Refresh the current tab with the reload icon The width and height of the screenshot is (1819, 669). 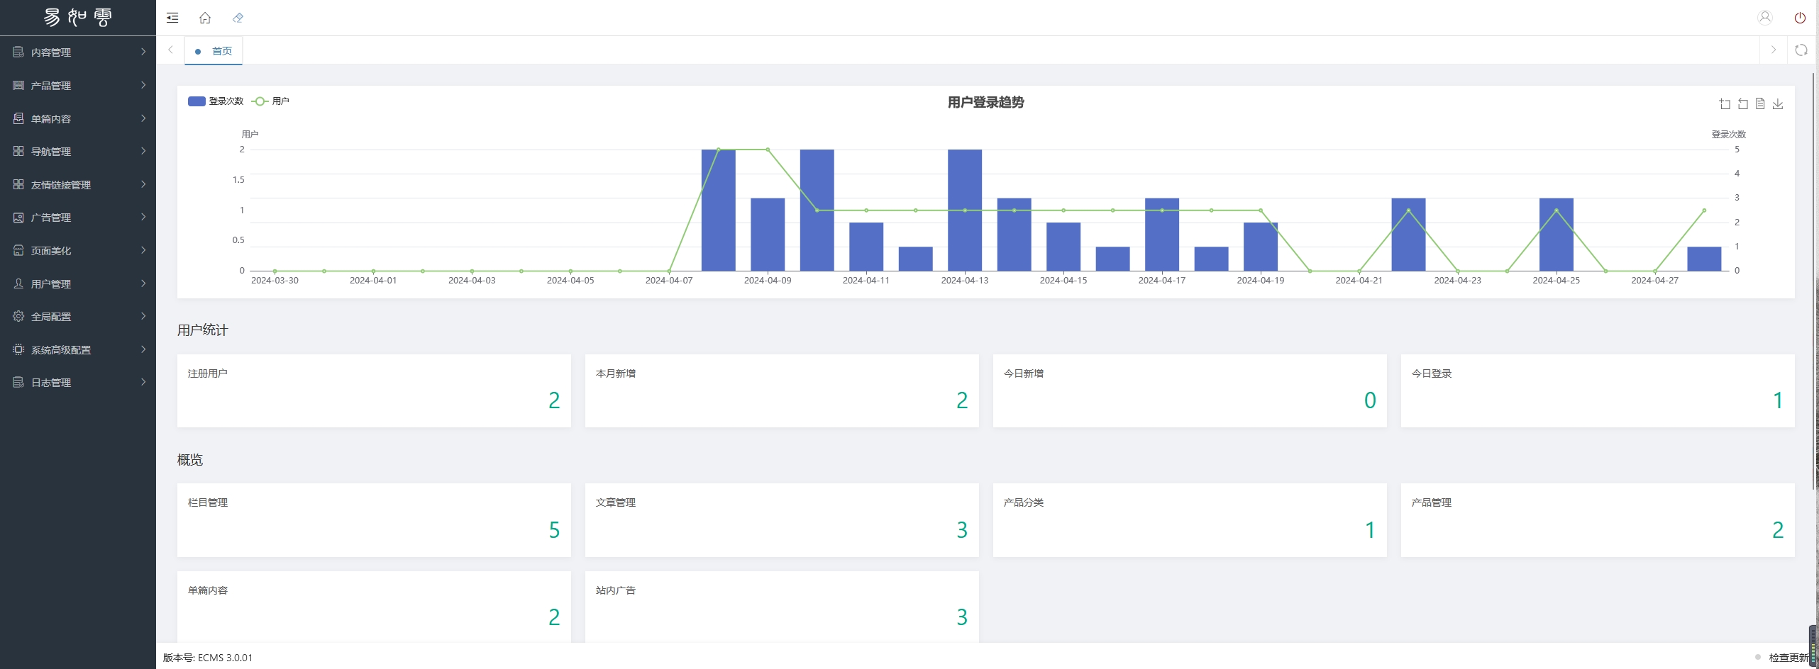(1801, 50)
